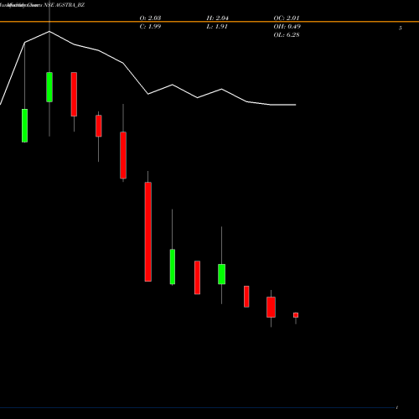Image resolution: width=419 pixels, height=419 pixels.
Task: Click the 'OH: 0.49' readout
Action: tap(287, 27)
